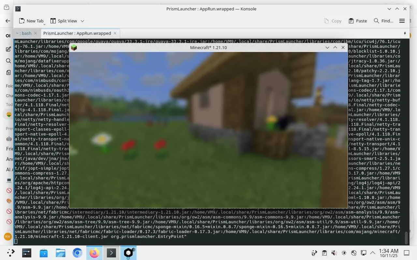This screenshot has height=260, width=417.
Task: Click the Minecraft* 1.21.10 window title
Action: 208,47
